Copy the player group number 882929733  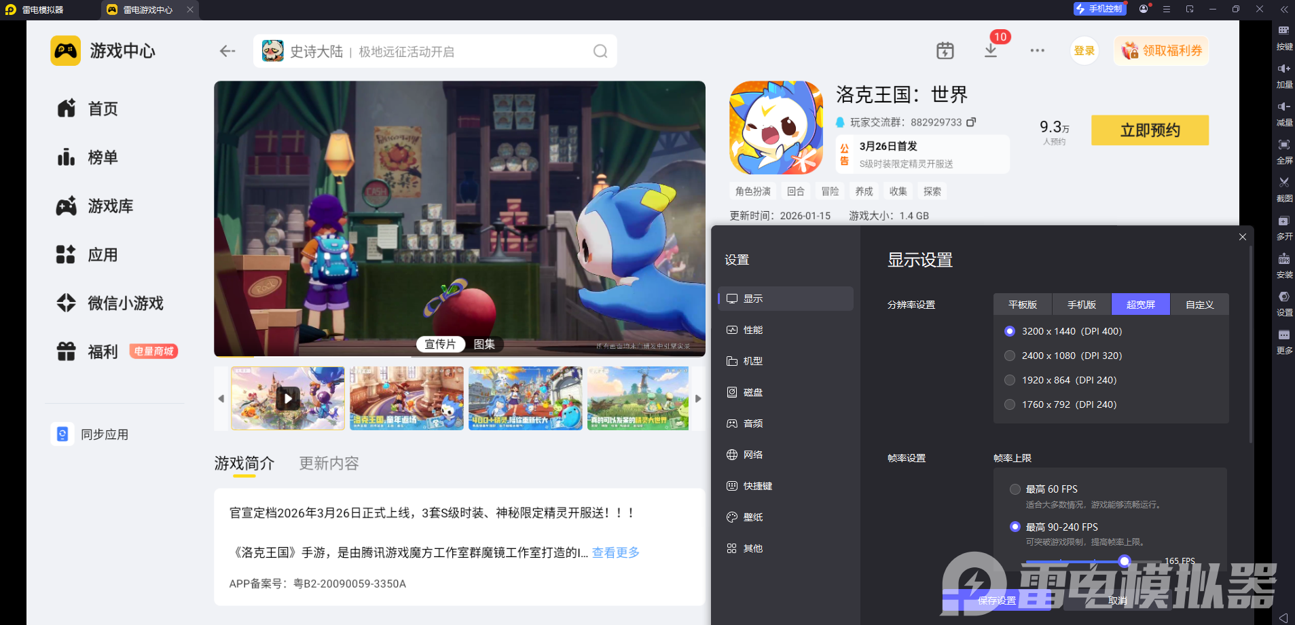coord(971,122)
